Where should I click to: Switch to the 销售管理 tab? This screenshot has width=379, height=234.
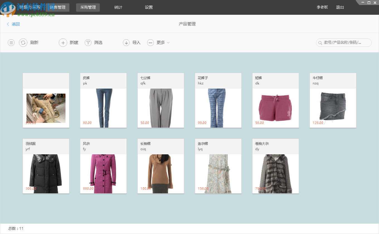[x=58, y=7]
